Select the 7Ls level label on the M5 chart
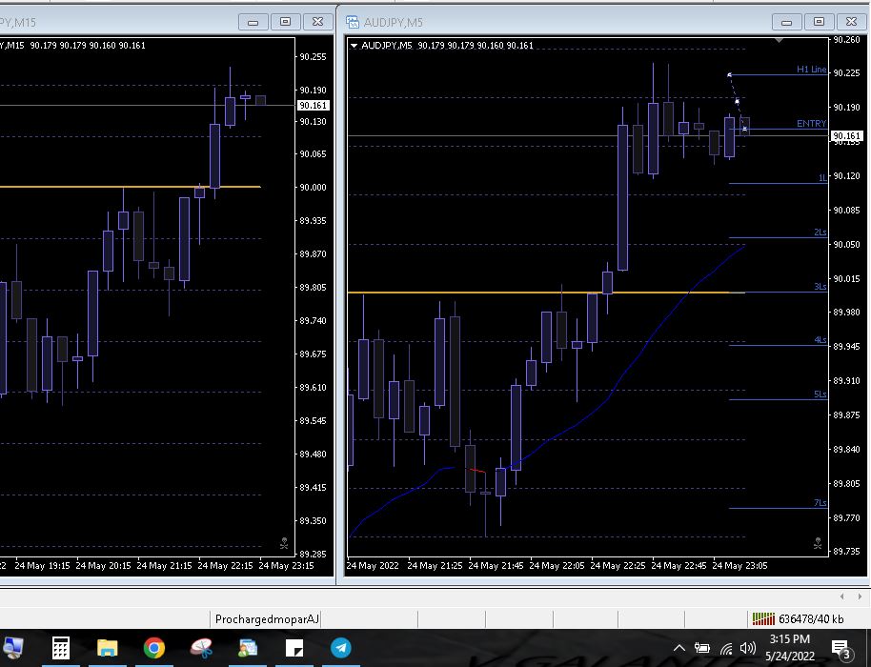 [820, 503]
